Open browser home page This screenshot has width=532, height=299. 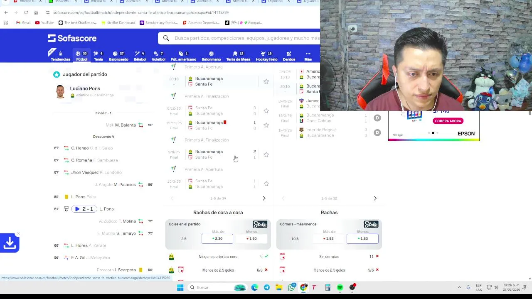(36, 12)
